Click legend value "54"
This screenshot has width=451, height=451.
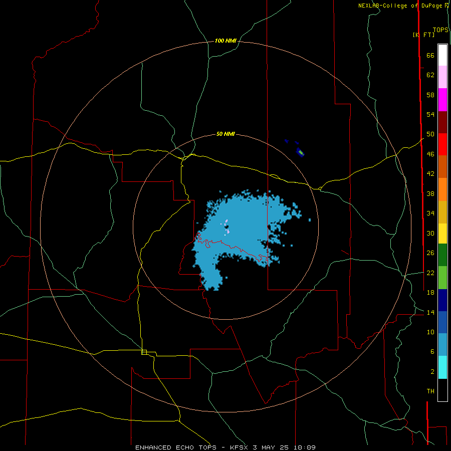point(430,114)
